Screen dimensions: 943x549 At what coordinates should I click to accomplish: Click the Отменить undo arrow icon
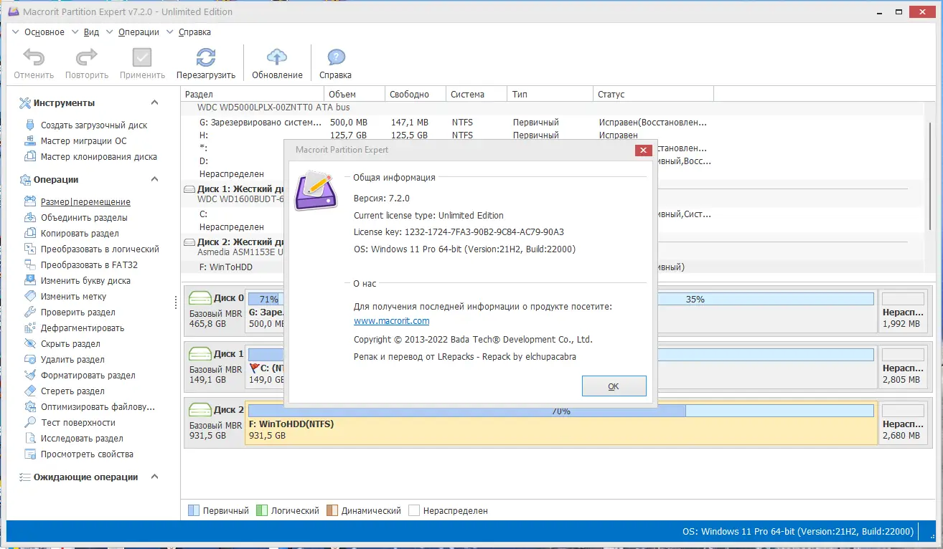point(34,57)
